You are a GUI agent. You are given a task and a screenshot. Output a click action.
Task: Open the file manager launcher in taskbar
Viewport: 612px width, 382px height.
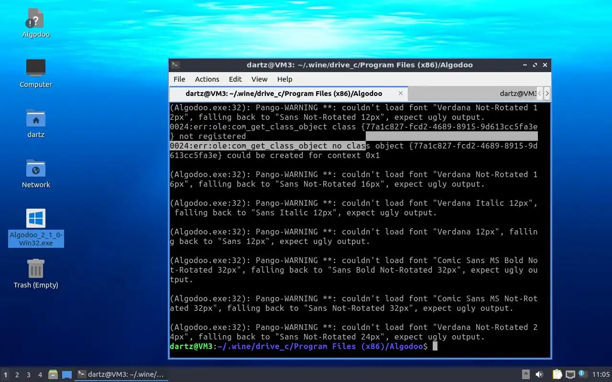53,375
